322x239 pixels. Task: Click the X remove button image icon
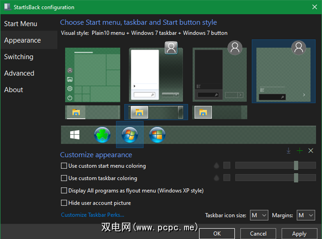(x=311, y=151)
